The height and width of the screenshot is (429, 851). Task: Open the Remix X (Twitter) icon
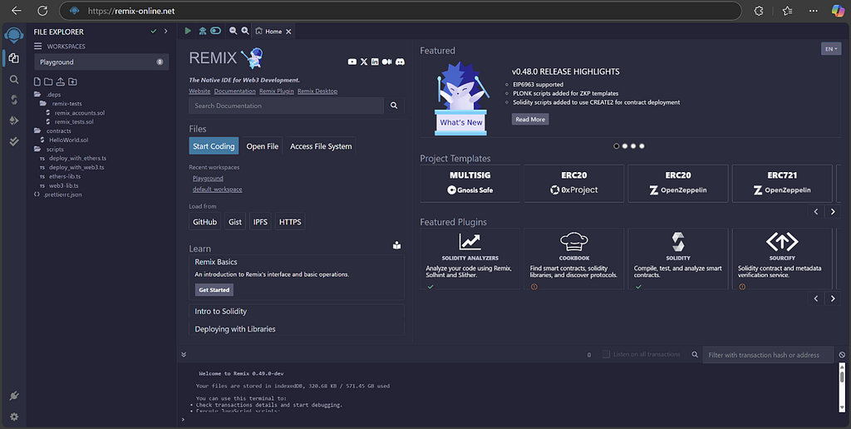pos(364,62)
